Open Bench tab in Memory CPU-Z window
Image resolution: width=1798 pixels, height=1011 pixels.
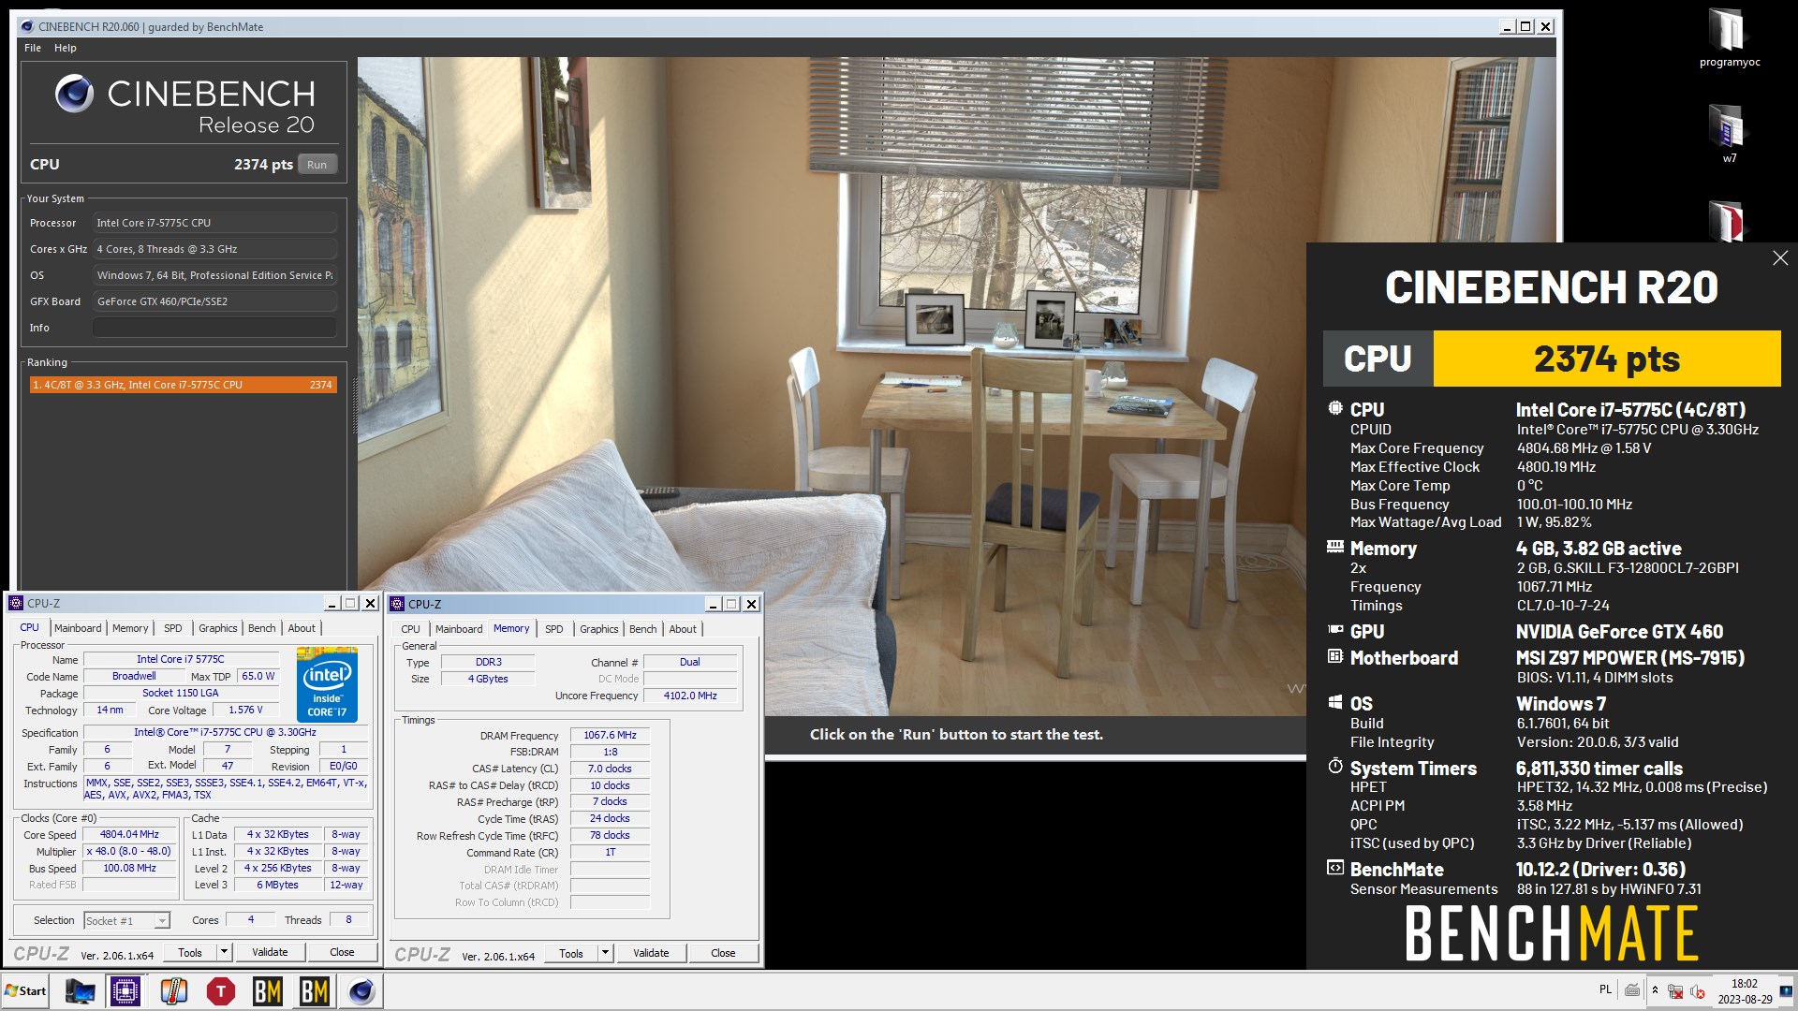pos(642,629)
